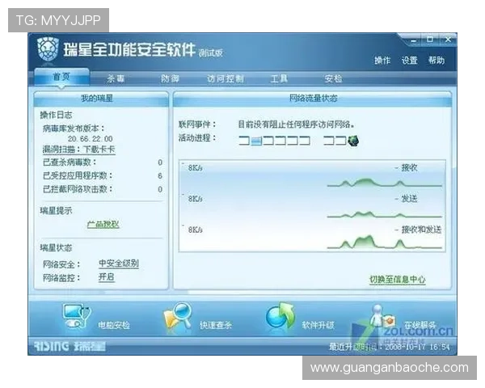
Task: Click the RISING 瑞星 brand in status bar
Action: point(70,347)
